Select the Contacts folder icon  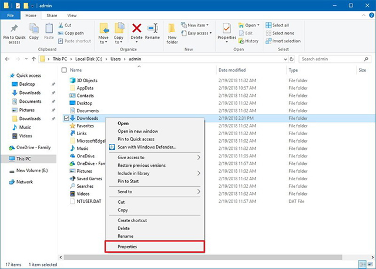point(72,95)
